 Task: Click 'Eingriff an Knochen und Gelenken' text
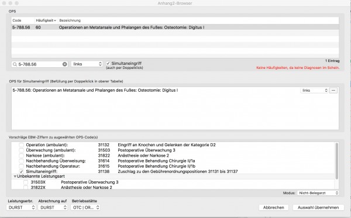click(167, 145)
